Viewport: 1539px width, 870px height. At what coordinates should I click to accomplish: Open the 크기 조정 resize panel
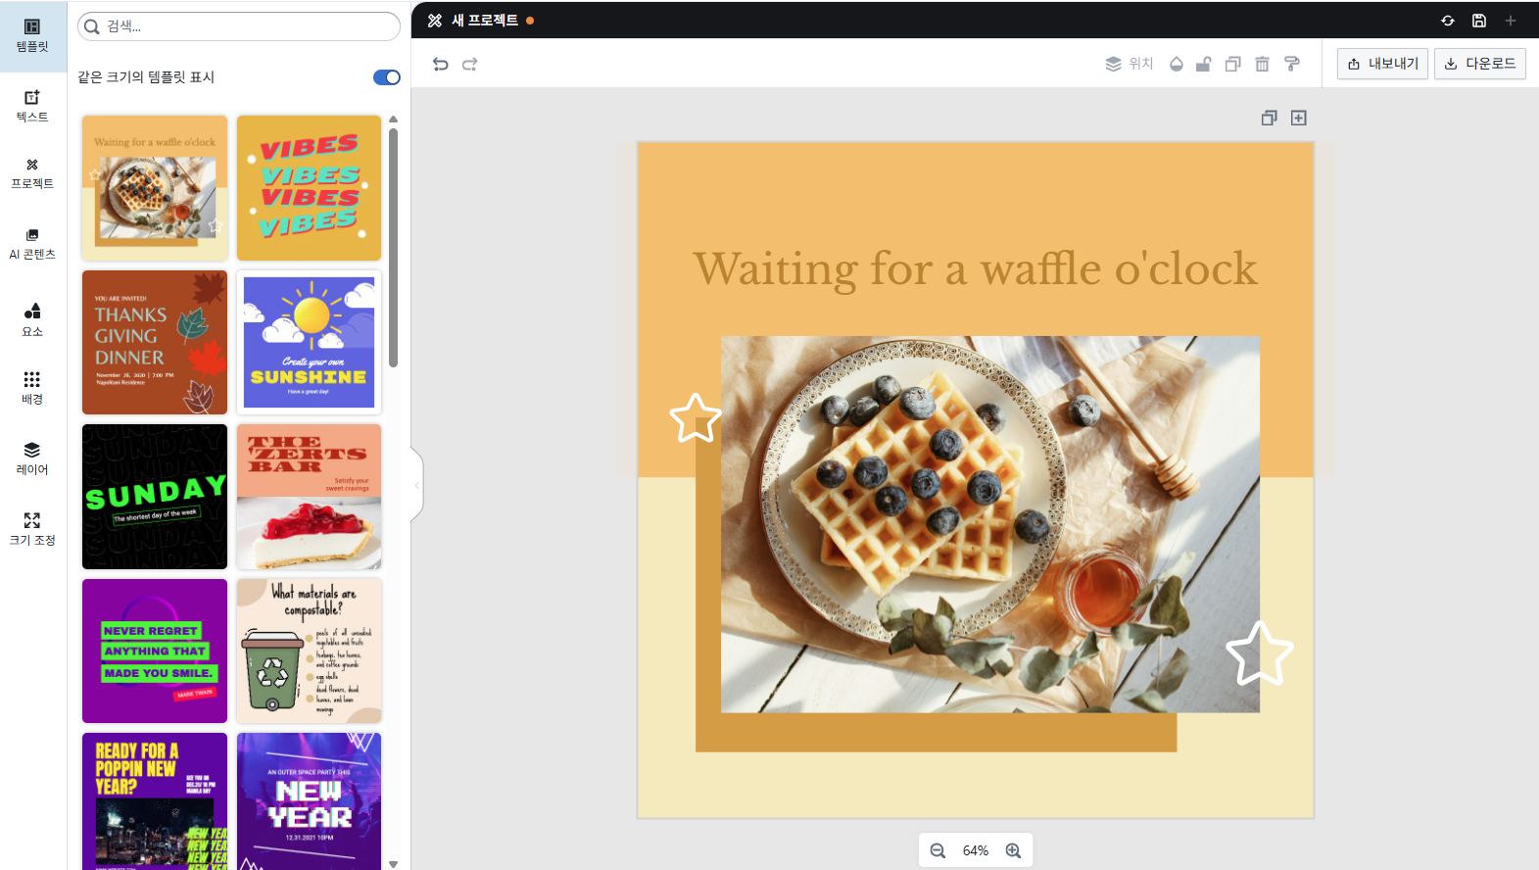pos(32,529)
